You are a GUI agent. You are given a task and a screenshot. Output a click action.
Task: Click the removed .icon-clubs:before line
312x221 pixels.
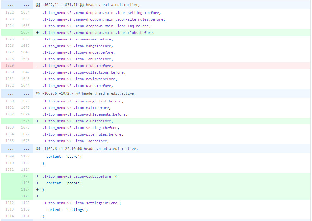point(77,66)
